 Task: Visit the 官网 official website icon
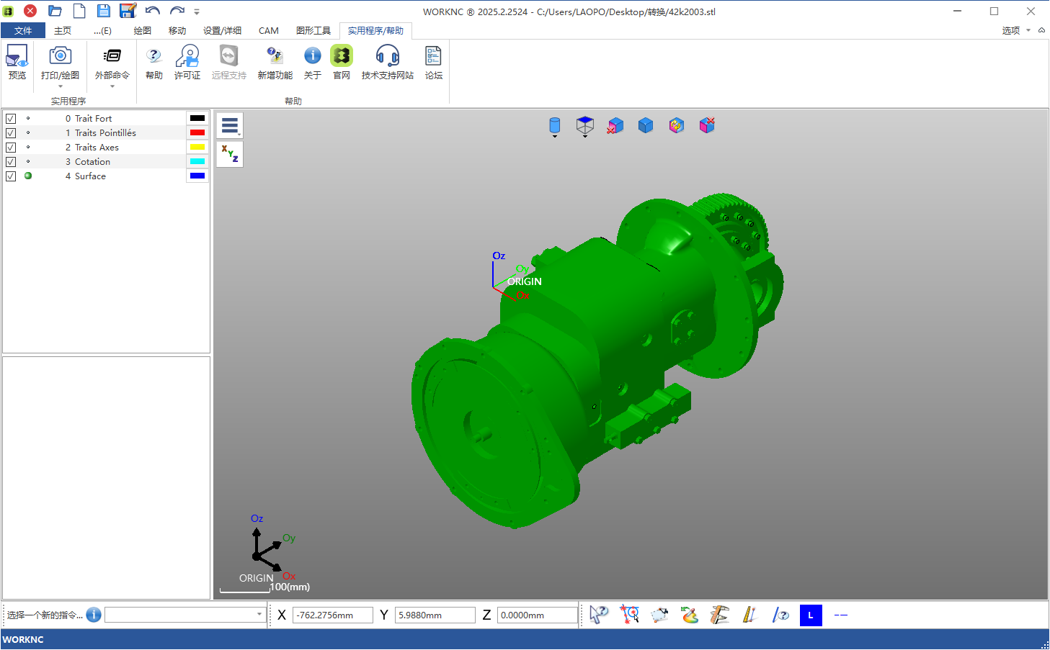click(x=341, y=55)
